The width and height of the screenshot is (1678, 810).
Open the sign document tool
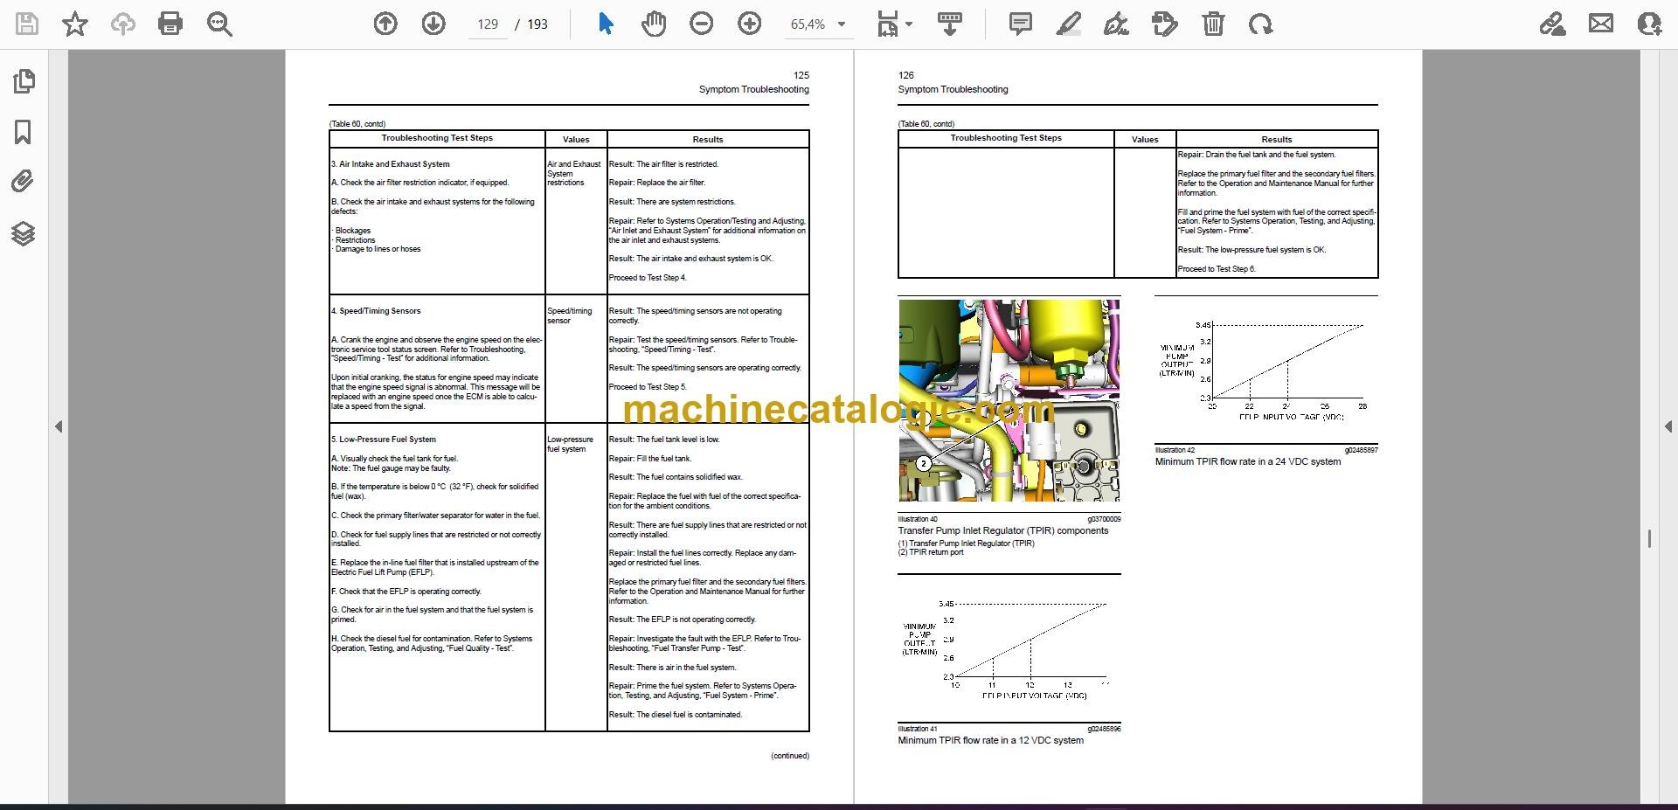(1116, 24)
